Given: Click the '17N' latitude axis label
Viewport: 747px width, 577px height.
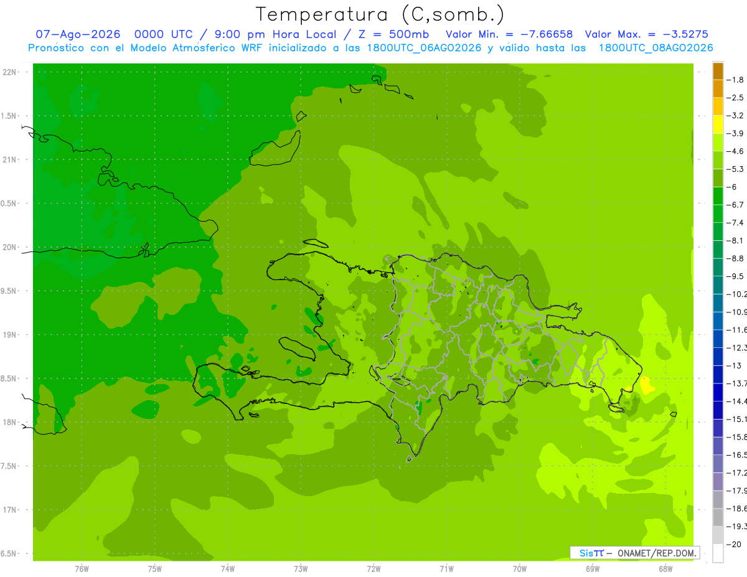Looking at the screenshot, I should pyautogui.click(x=10, y=510).
